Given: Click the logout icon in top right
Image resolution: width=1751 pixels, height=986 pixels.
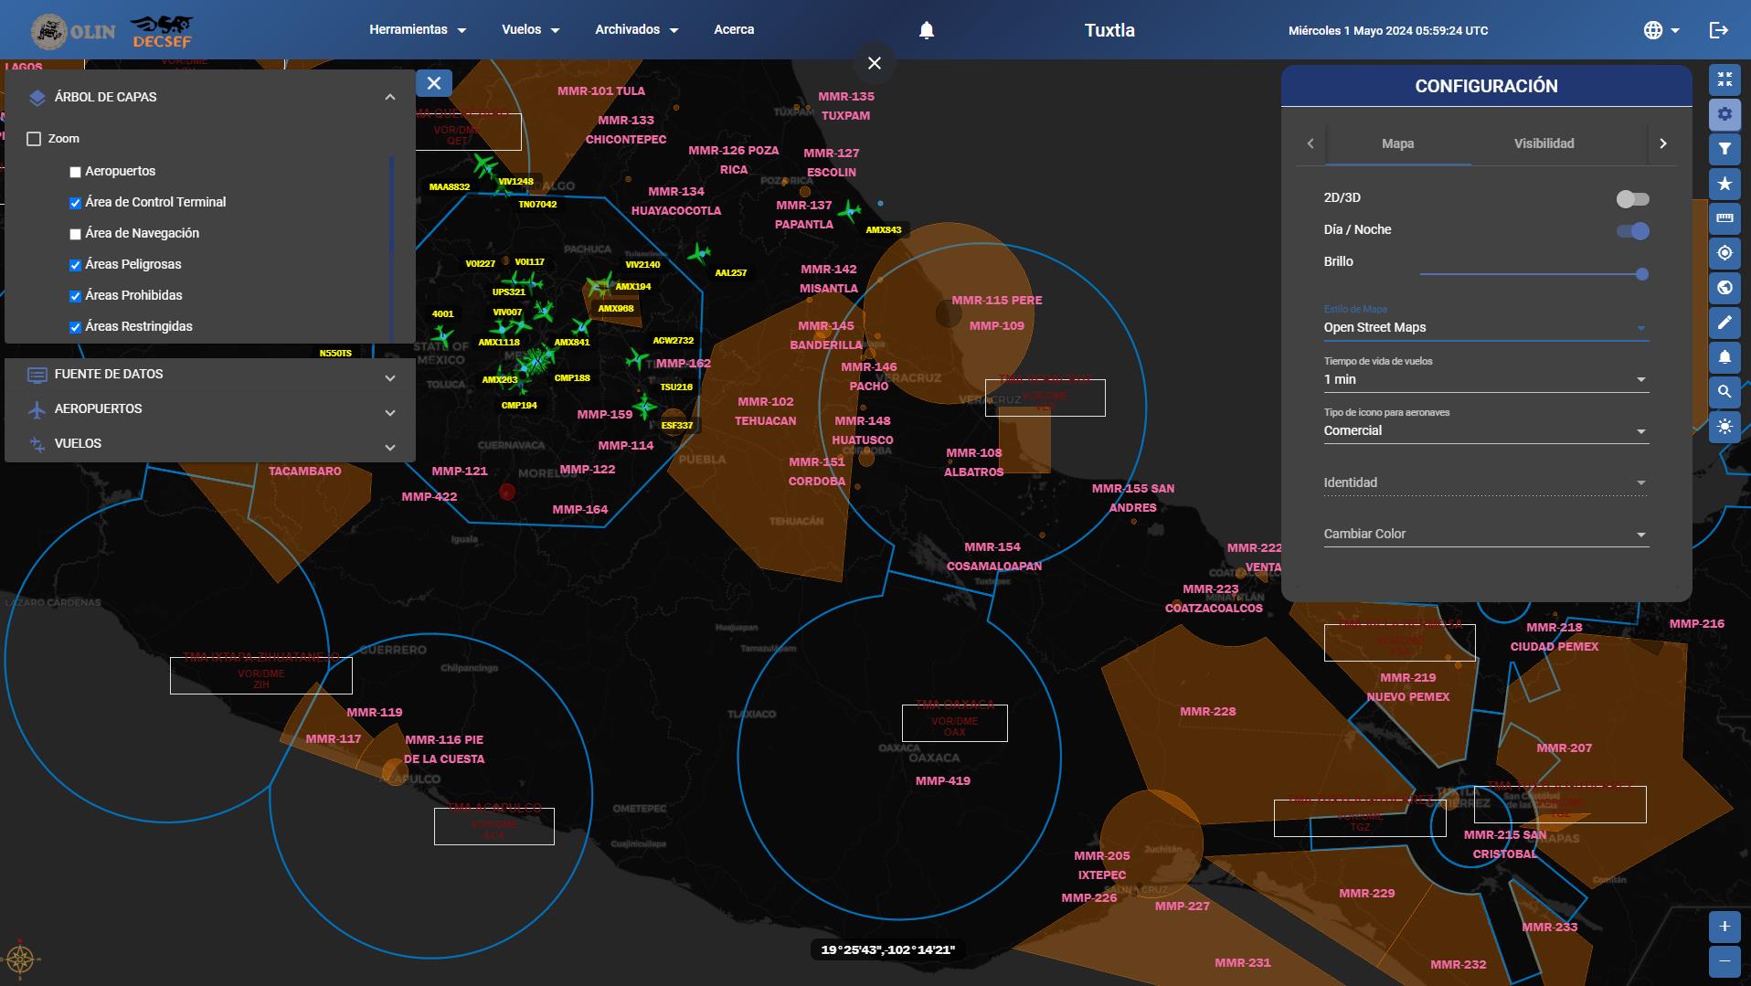Looking at the screenshot, I should [x=1718, y=30].
